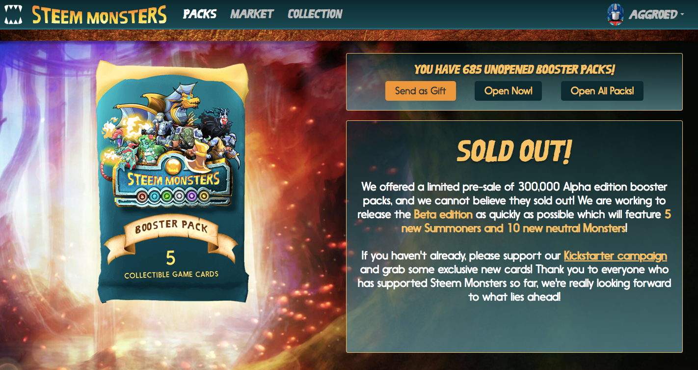Click the caret arrow beside AGGROED
Screen dimensions: 698x370
point(682,15)
